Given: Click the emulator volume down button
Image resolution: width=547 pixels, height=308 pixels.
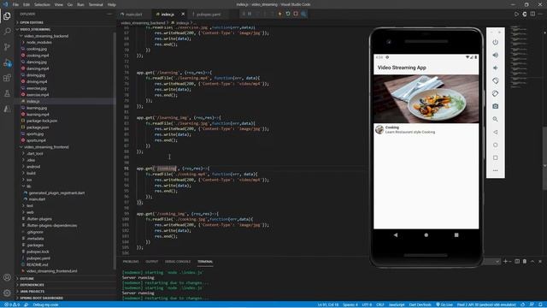Looking at the screenshot, I should click(496, 68).
